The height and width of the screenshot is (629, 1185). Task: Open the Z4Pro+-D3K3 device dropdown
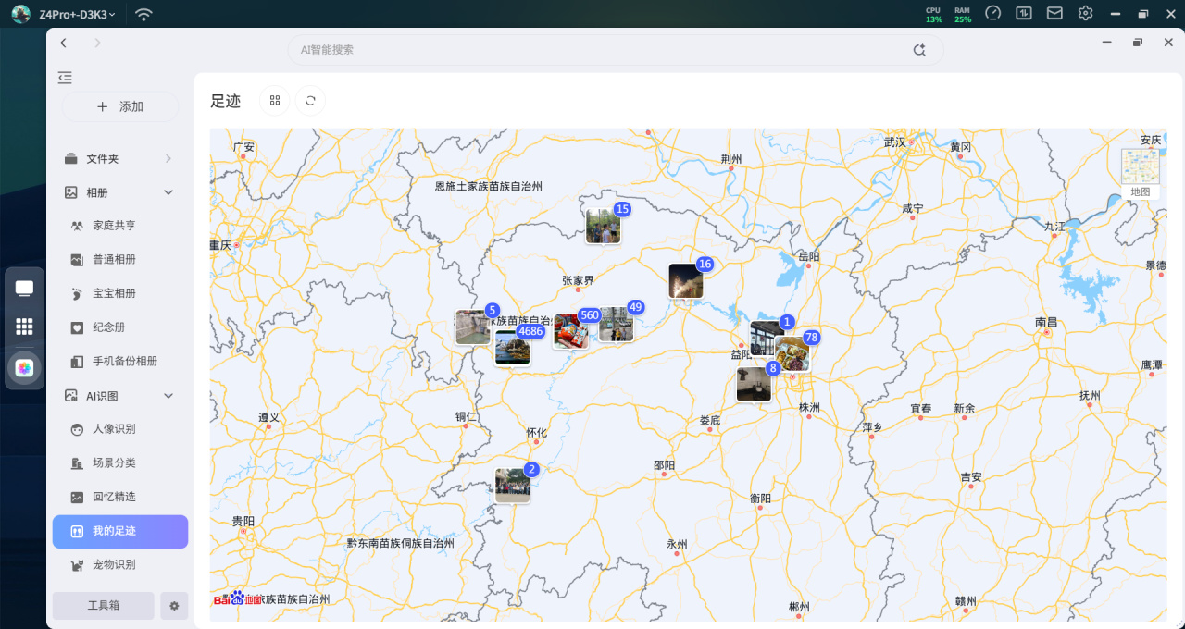(x=78, y=14)
